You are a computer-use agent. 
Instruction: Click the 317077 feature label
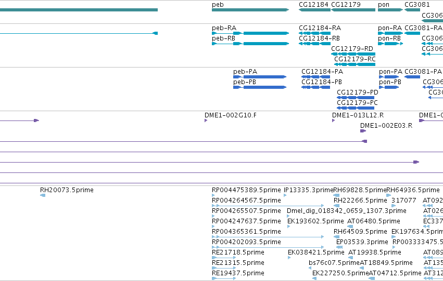coord(404,200)
